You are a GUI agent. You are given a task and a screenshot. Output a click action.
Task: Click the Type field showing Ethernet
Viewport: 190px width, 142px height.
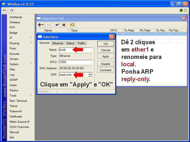click(x=76, y=56)
